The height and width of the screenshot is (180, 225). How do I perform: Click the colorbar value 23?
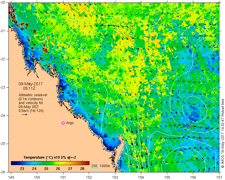[22, 169]
